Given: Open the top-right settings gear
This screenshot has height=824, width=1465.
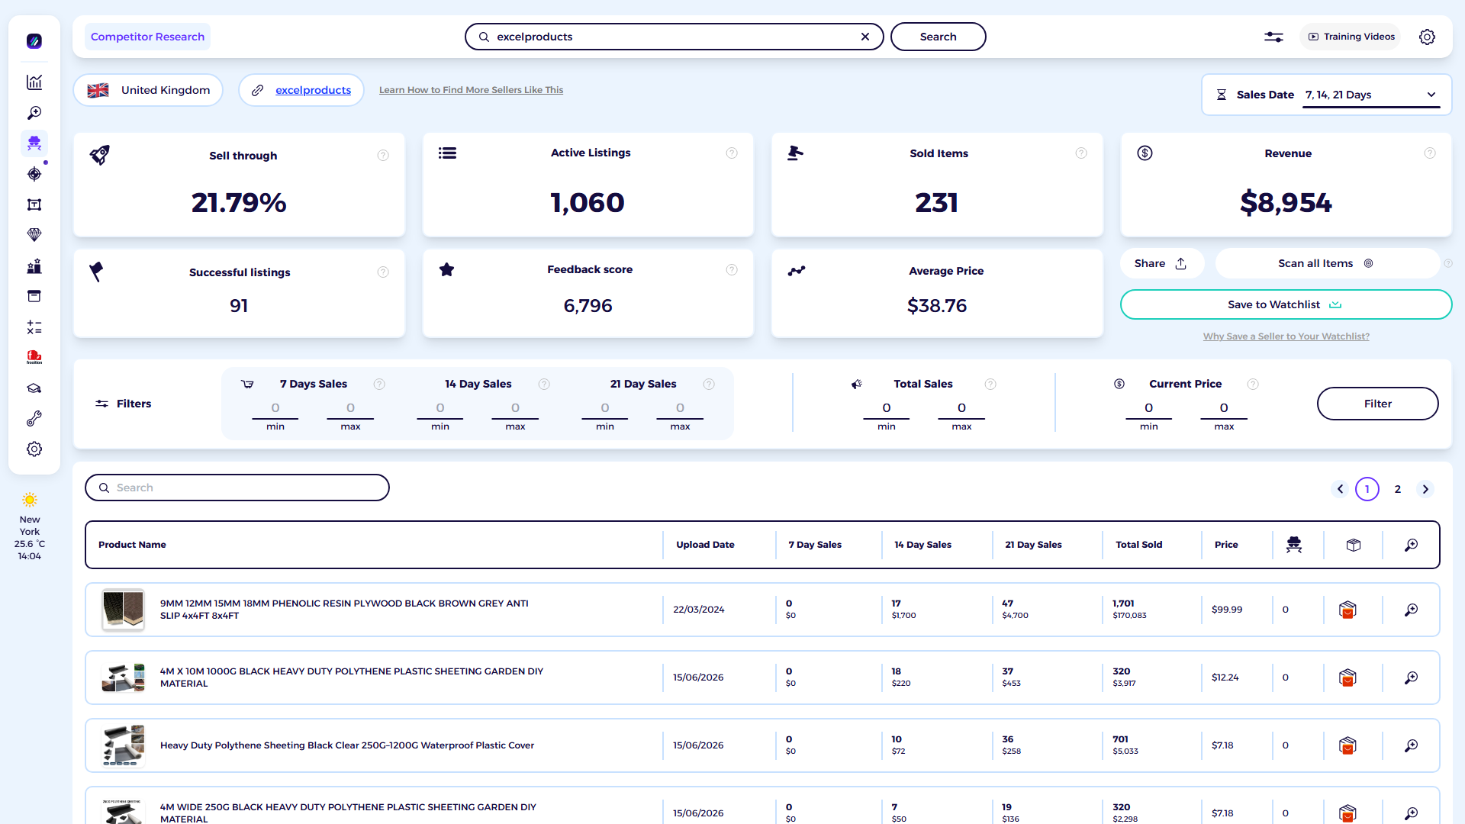Looking at the screenshot, I should [x=1427, y=37].
